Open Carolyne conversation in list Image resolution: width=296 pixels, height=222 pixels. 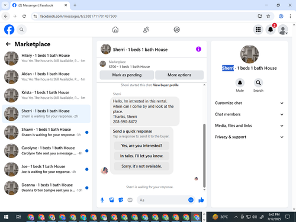(46, 151)
